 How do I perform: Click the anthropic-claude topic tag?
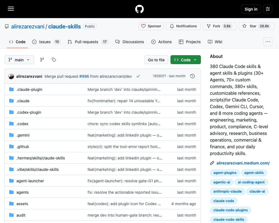click(x=228, y=191)
